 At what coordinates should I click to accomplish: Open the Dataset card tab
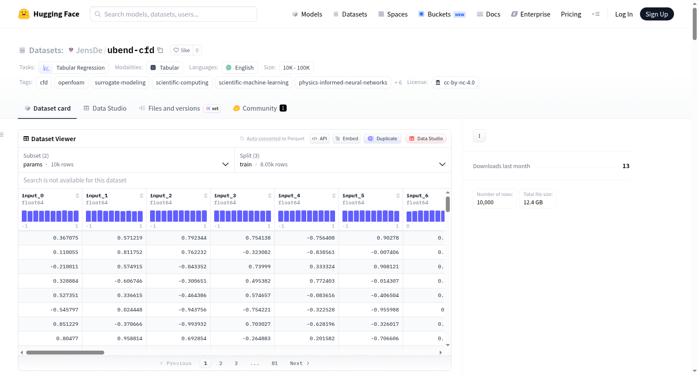pyautogui.click(x=48, y=108)
